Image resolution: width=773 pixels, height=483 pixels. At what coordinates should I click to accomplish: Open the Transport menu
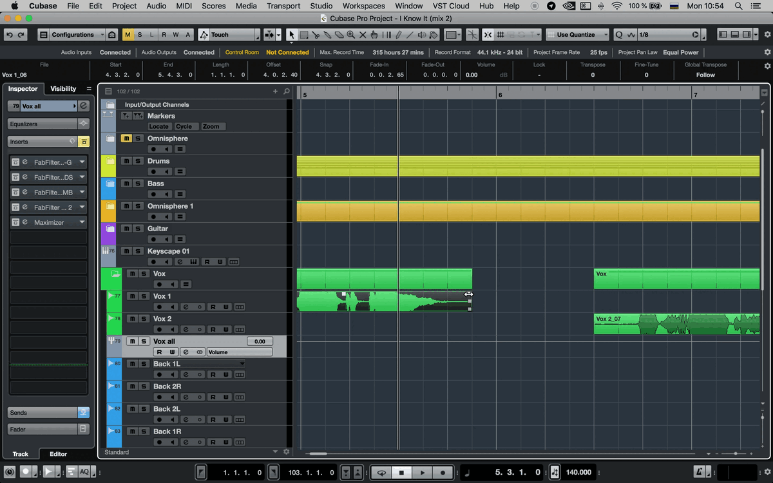pos(283,6)
